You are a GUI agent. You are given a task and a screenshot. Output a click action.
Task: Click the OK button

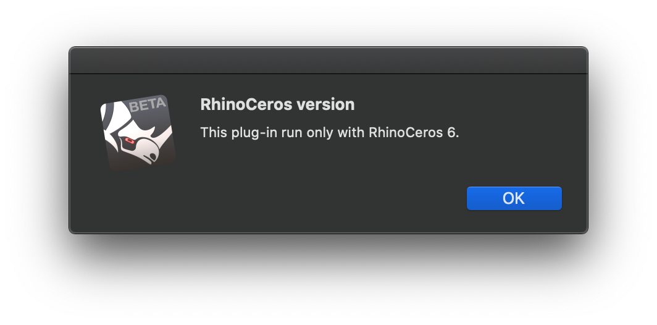tap(514, 198)
